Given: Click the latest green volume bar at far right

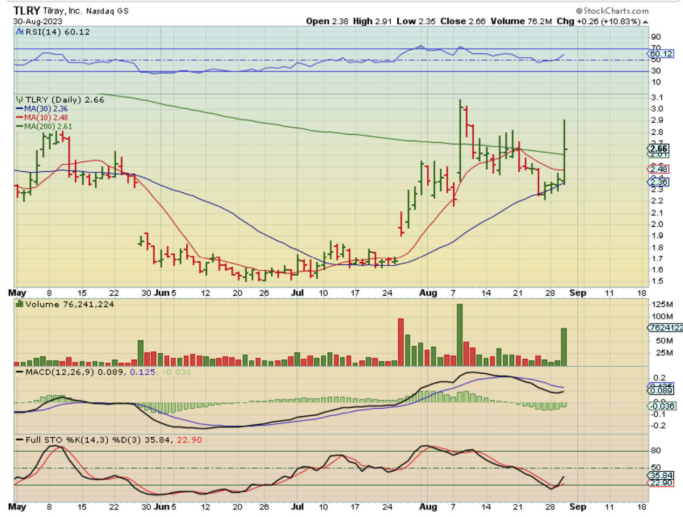Looking at the screenshot, I should [x=564, y=347].
